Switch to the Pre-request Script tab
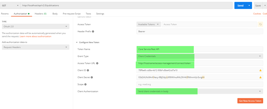The width and height of the screenshot is (267, 109). (x=72, y=14)
